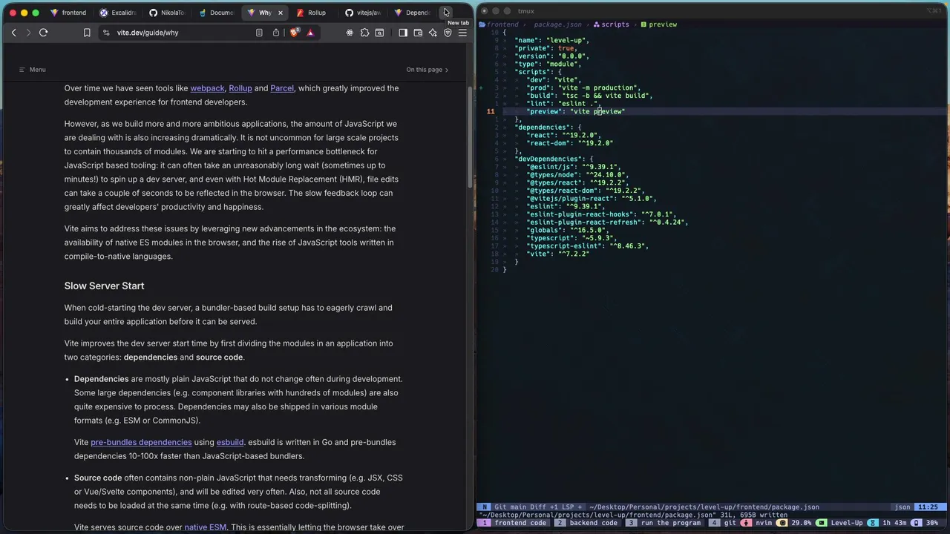Image resolution: width=950 pixels, height=534 pixels.
Task: Click the 1h 43m uptime icon in tmux
Action: tap(874, 523)
